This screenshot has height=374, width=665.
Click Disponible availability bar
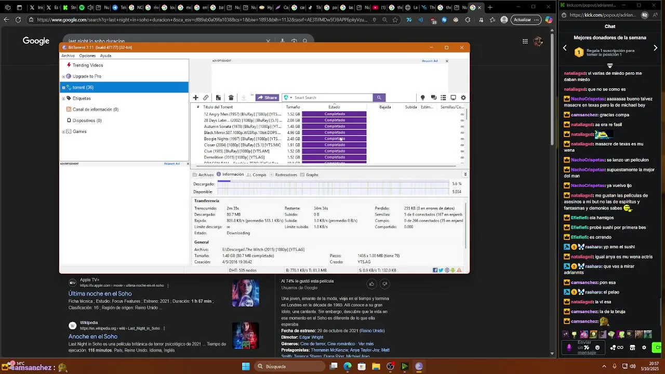[x=333, y=192]
